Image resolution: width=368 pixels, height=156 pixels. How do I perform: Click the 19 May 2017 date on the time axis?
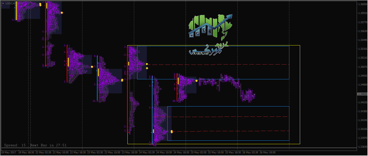8,152
